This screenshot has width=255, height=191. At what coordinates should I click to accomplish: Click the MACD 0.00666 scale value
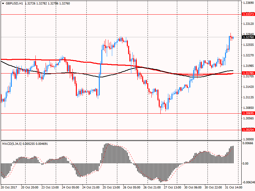[248, 143]
